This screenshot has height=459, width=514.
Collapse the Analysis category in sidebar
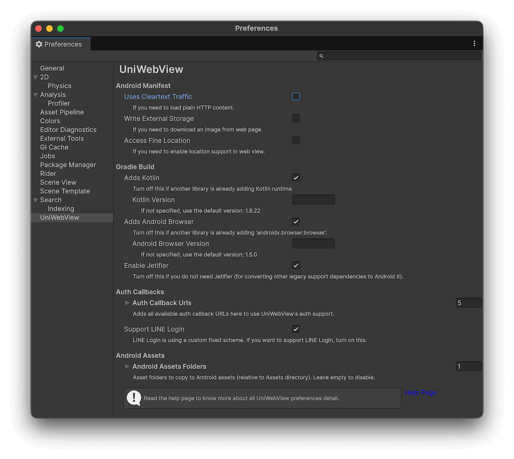(x=36, y=95)
